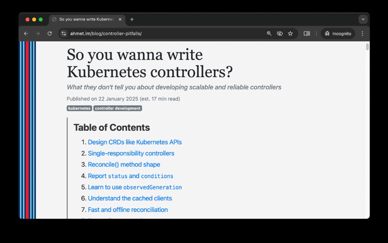Open the Chrome three-dot menu
The width and height of the screenshot is (388, 243).
pyautogui.click(x=362, y=33)
